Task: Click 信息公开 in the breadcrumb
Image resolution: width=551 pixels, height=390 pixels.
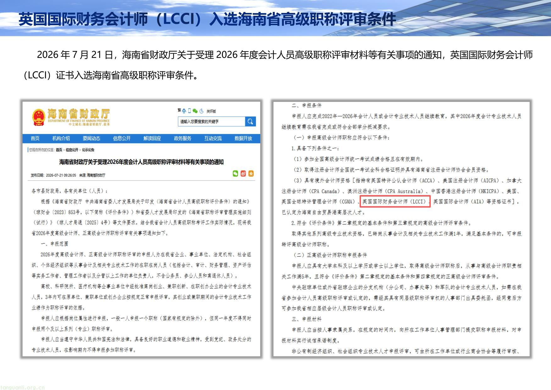Action: [x=72, y=150]
